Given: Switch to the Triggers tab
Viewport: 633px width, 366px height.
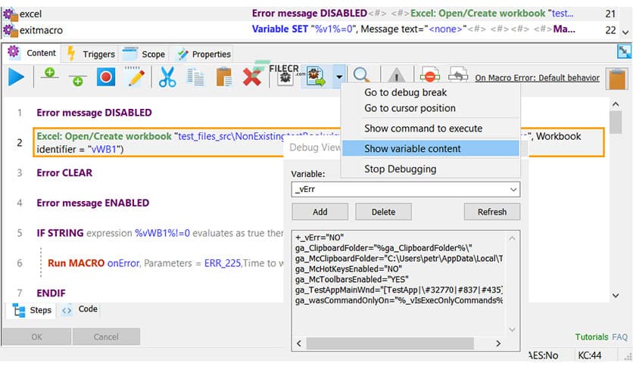Looking at the screenshot, I should tap(91, 54).
